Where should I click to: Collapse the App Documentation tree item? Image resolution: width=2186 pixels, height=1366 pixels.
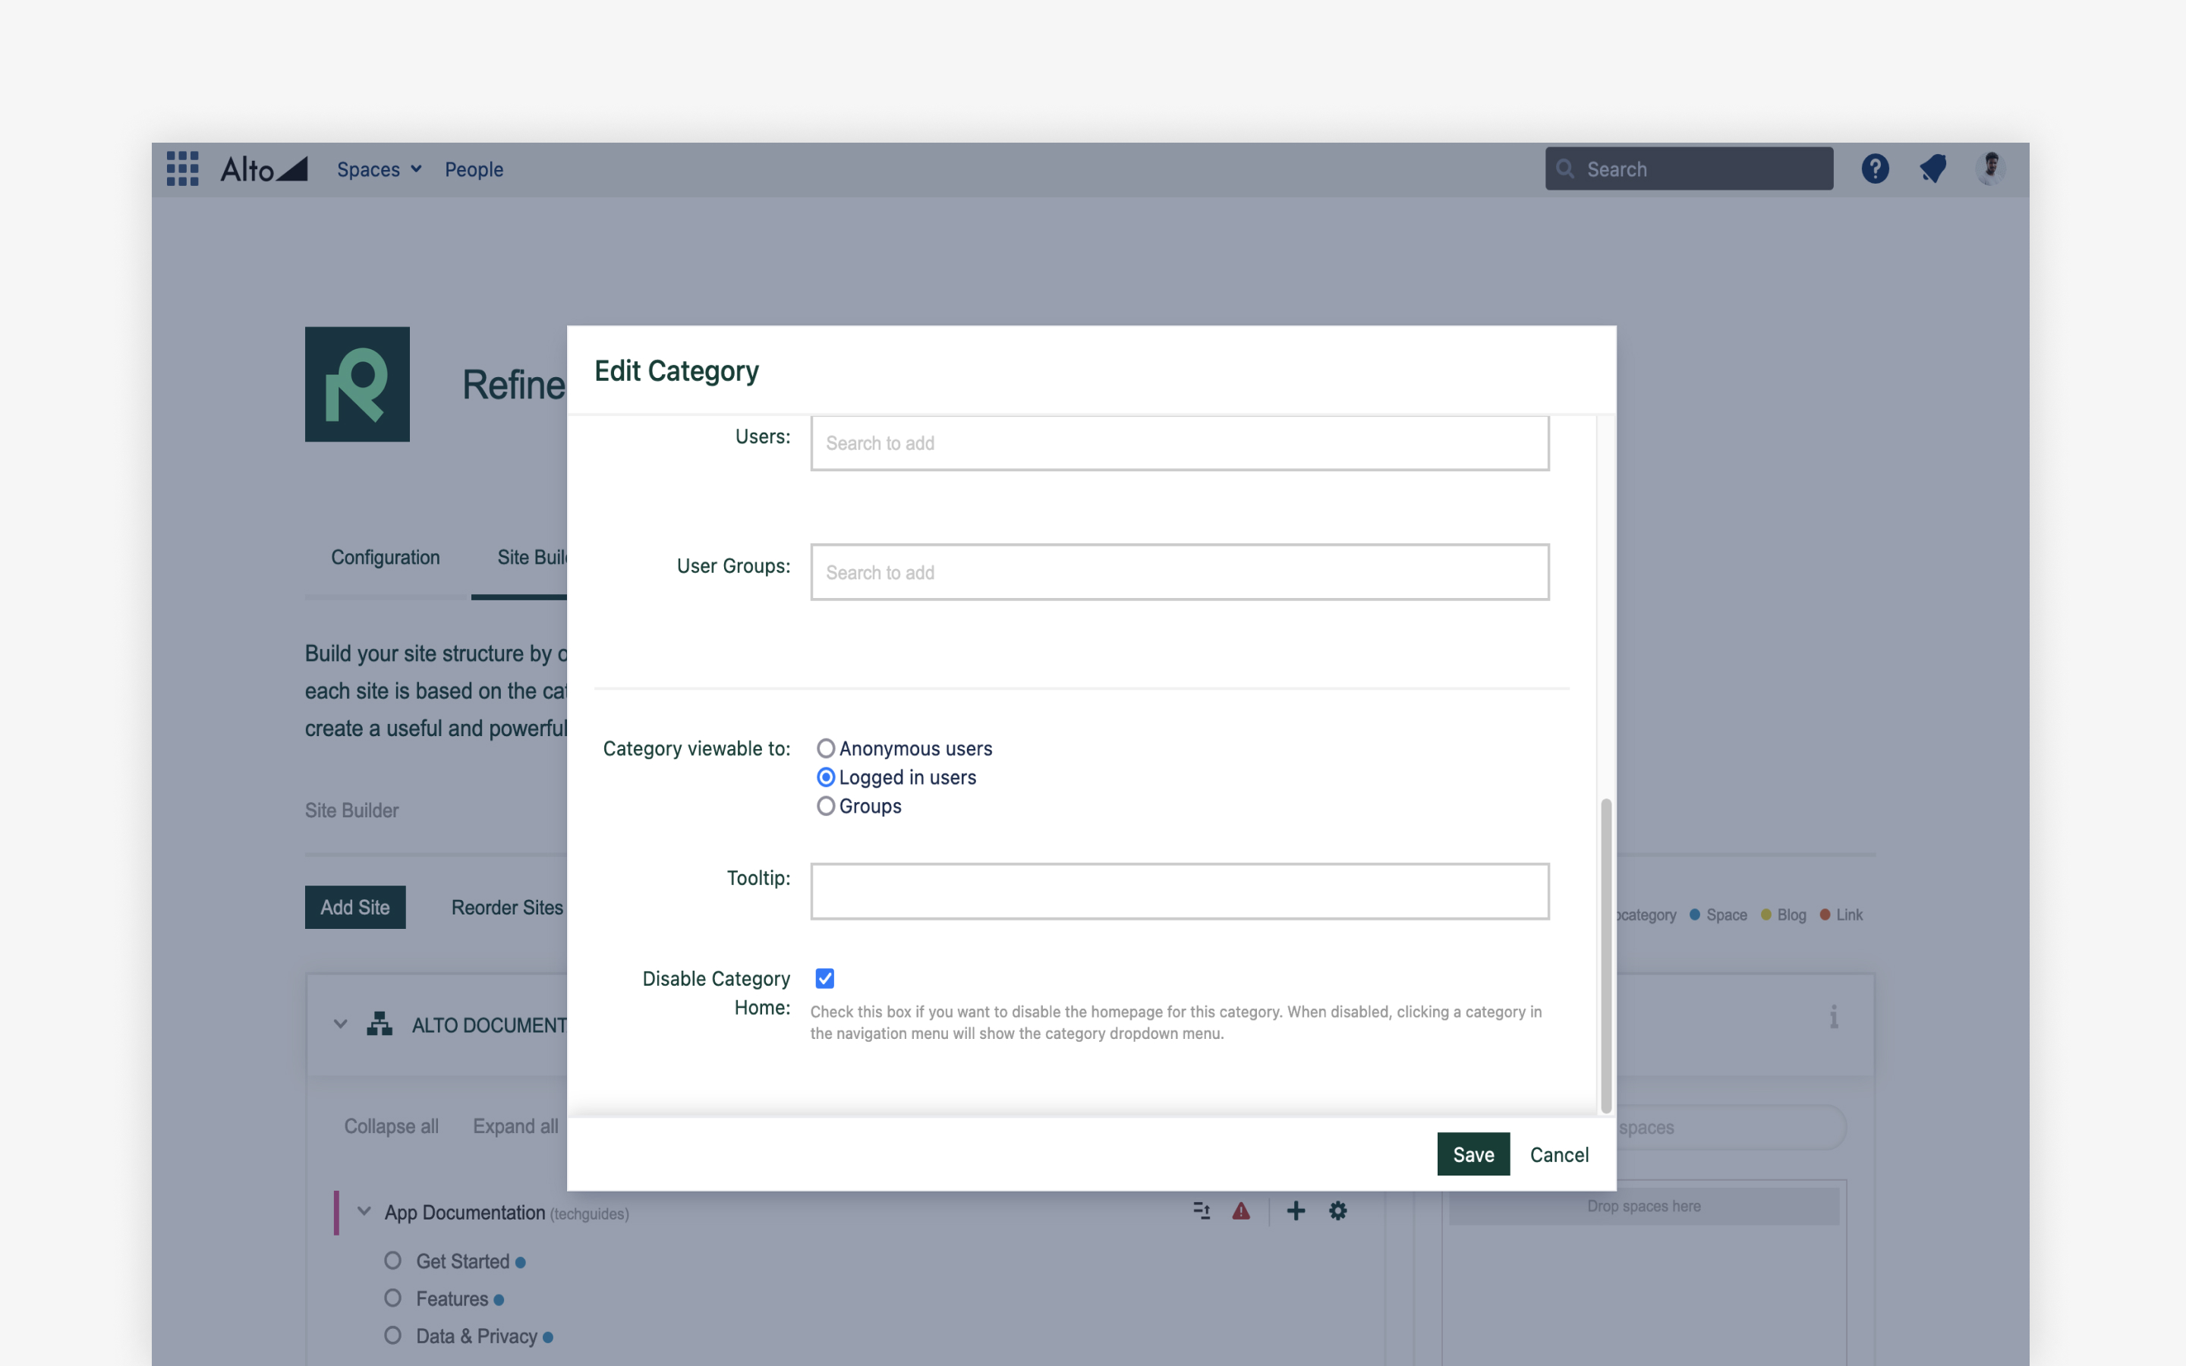[x=364, y=1211]
